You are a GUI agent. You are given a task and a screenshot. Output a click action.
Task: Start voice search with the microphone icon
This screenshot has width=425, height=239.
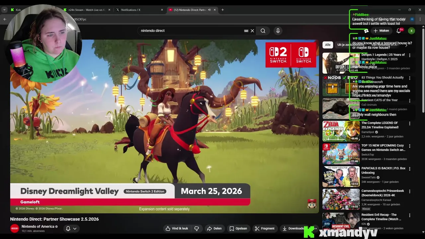(x=278, y=31)
